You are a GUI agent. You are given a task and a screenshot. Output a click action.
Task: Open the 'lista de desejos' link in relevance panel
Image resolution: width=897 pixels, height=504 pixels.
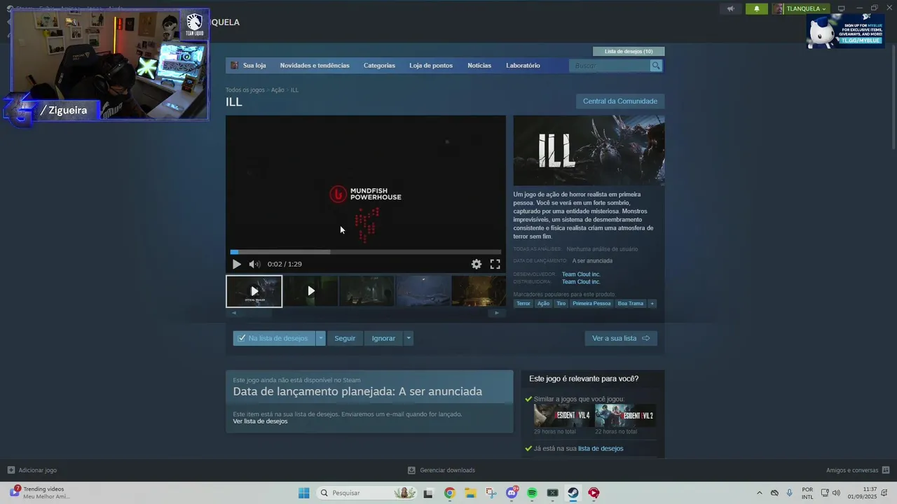(x=601, y=449)
